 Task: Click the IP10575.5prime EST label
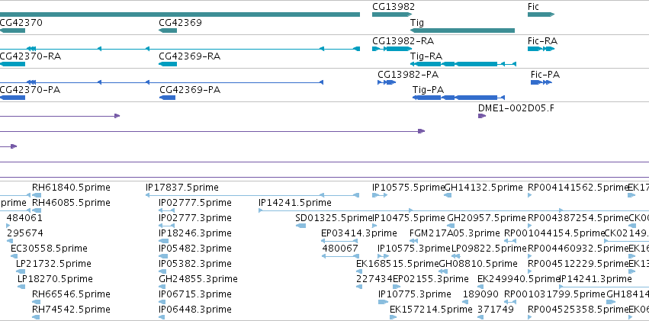pyautogui.click(x=408, y=188)
